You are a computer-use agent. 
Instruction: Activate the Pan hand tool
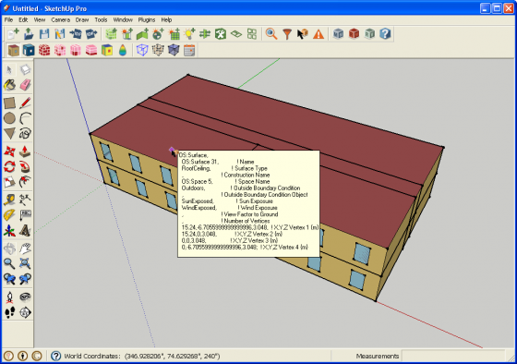[25, 249]
